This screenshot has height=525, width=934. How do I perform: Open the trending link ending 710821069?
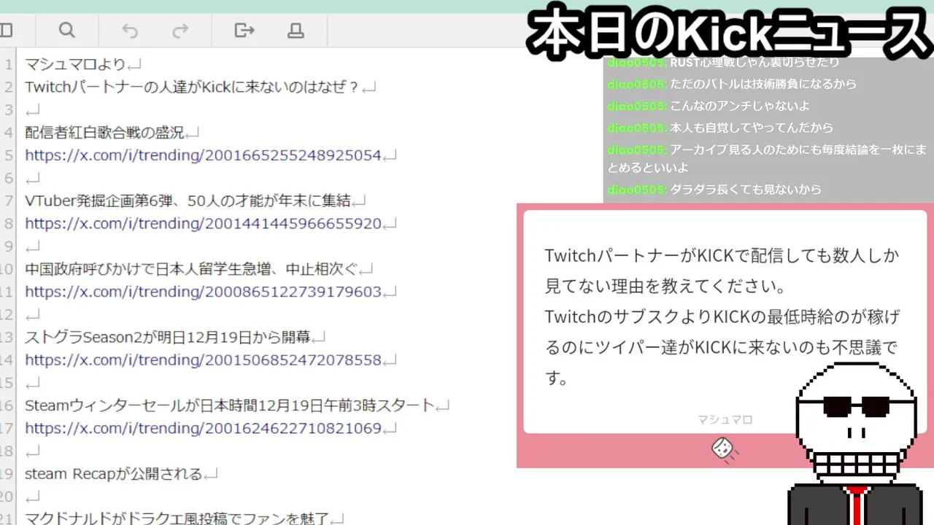[204, 428]
